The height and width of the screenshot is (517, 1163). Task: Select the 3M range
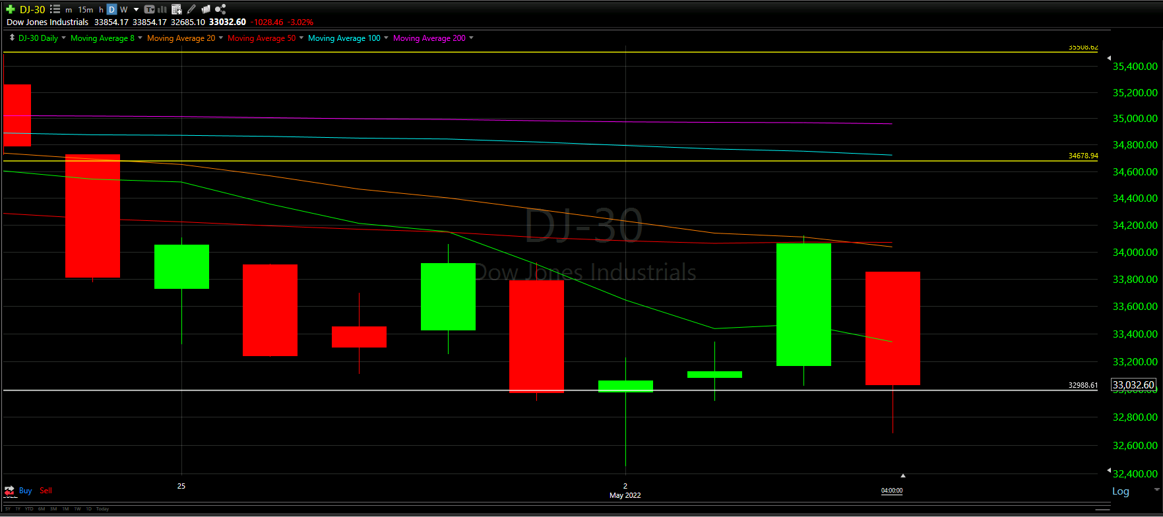click(53, 509)
